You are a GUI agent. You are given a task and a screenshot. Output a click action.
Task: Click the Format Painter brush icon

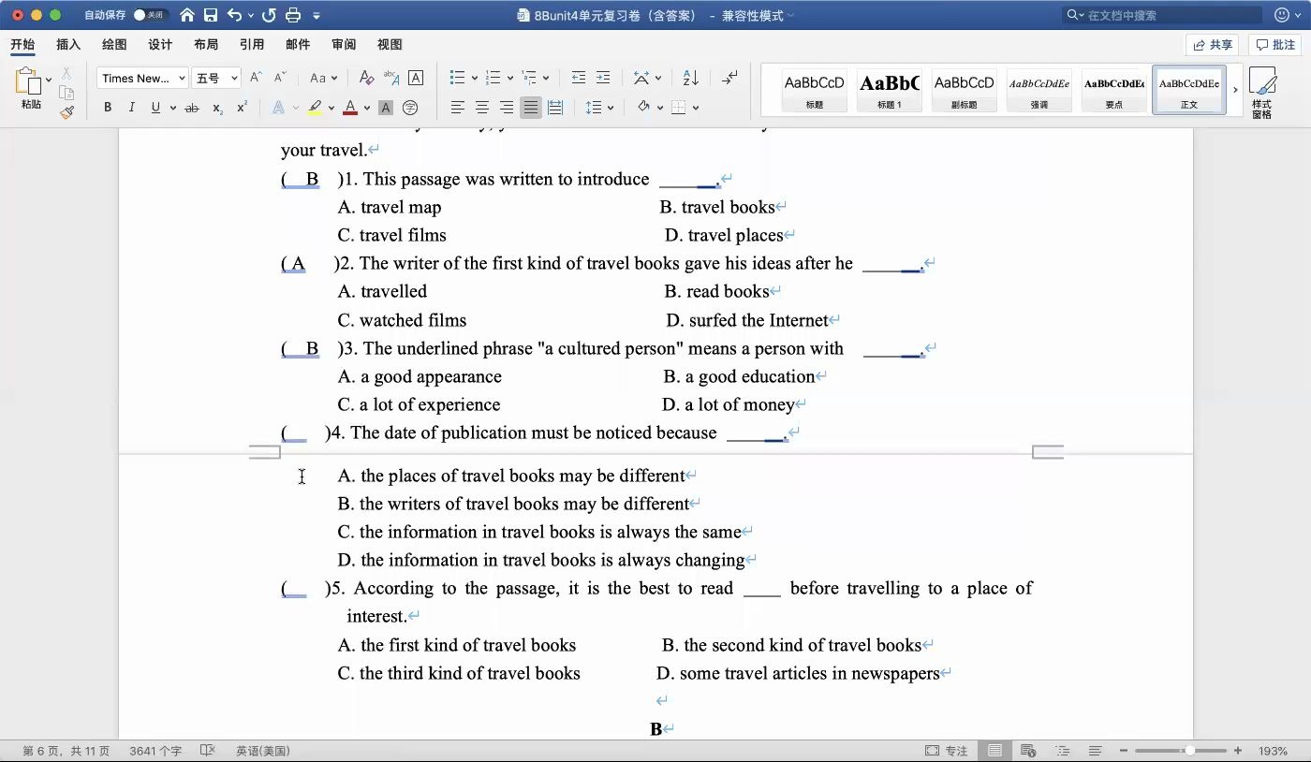[x=66, y=112]
